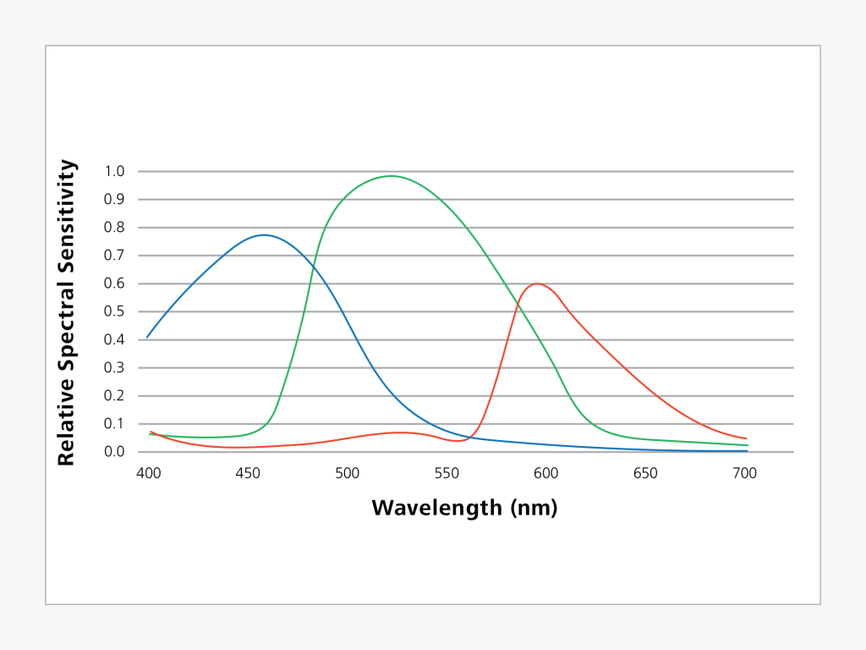Click the 1.0 y-axis label
The width and height of the screenshot is (866, 650).
point(114,171)
